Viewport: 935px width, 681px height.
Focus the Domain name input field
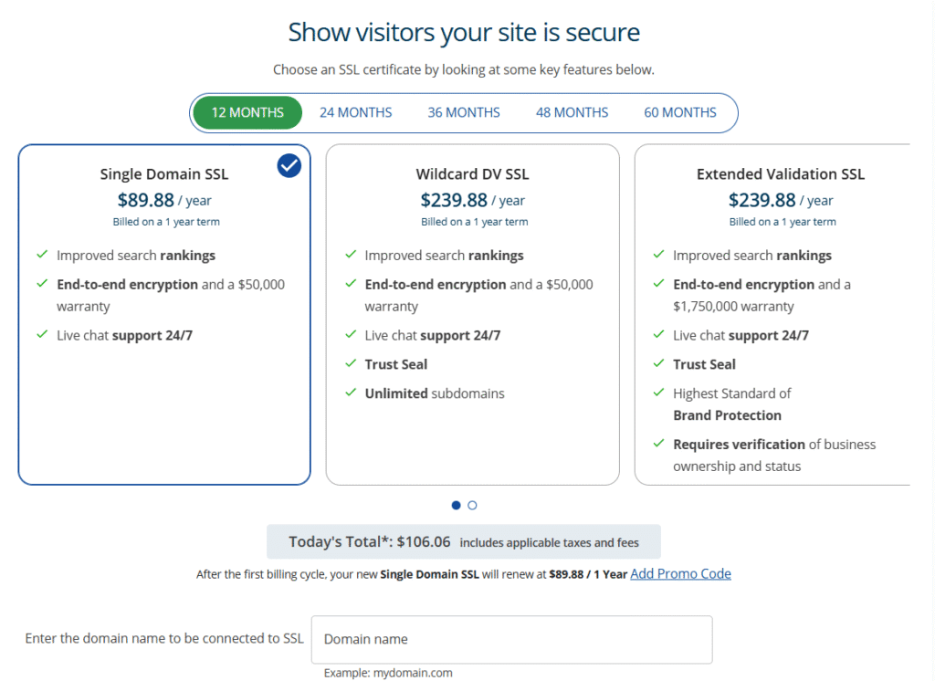[x=511, y=639]
